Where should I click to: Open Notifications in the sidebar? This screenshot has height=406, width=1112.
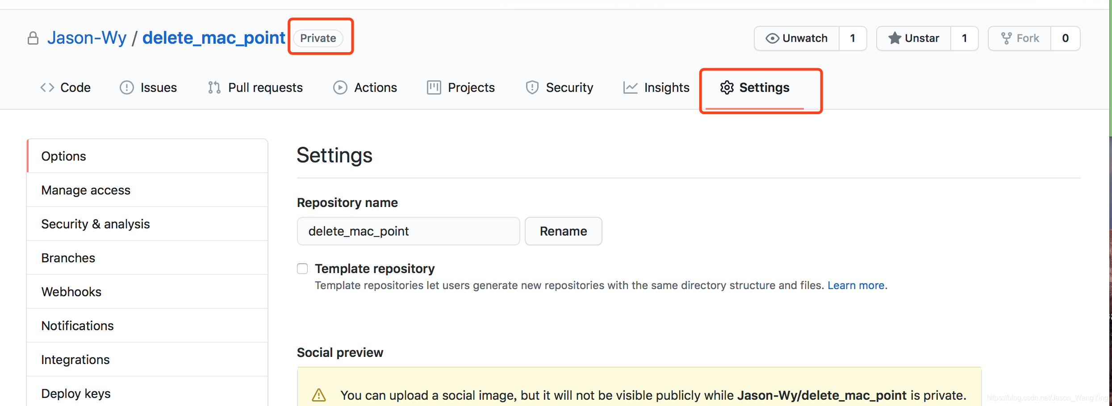147,326
